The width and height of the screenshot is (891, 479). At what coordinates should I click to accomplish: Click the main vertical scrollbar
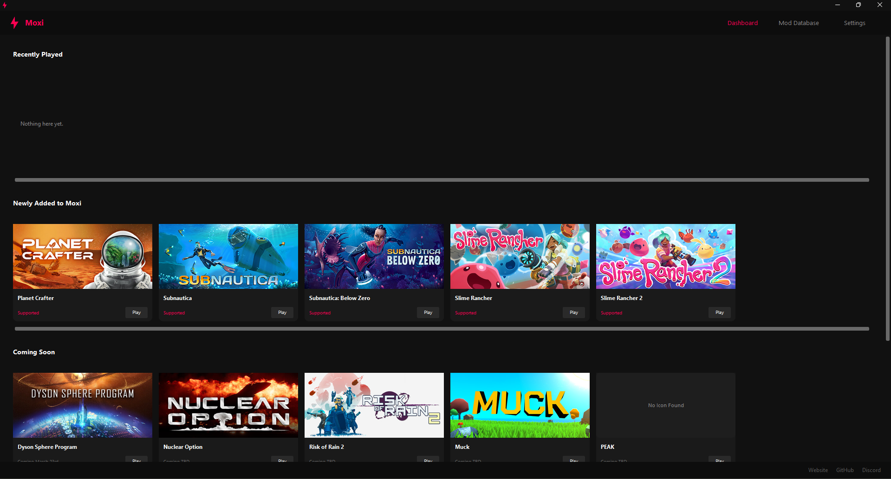(888, 189)
